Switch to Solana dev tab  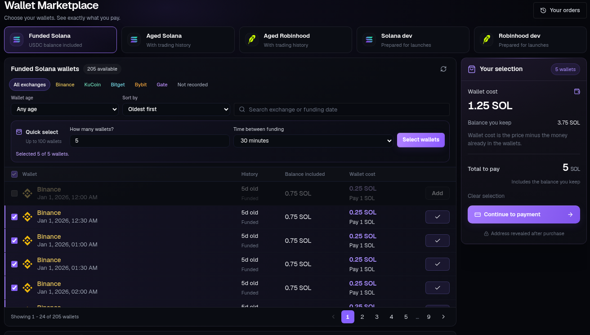(413, 40)
